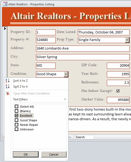
Task: Check the Needs Repair checkbox
Action: click(x=16, y=125)
